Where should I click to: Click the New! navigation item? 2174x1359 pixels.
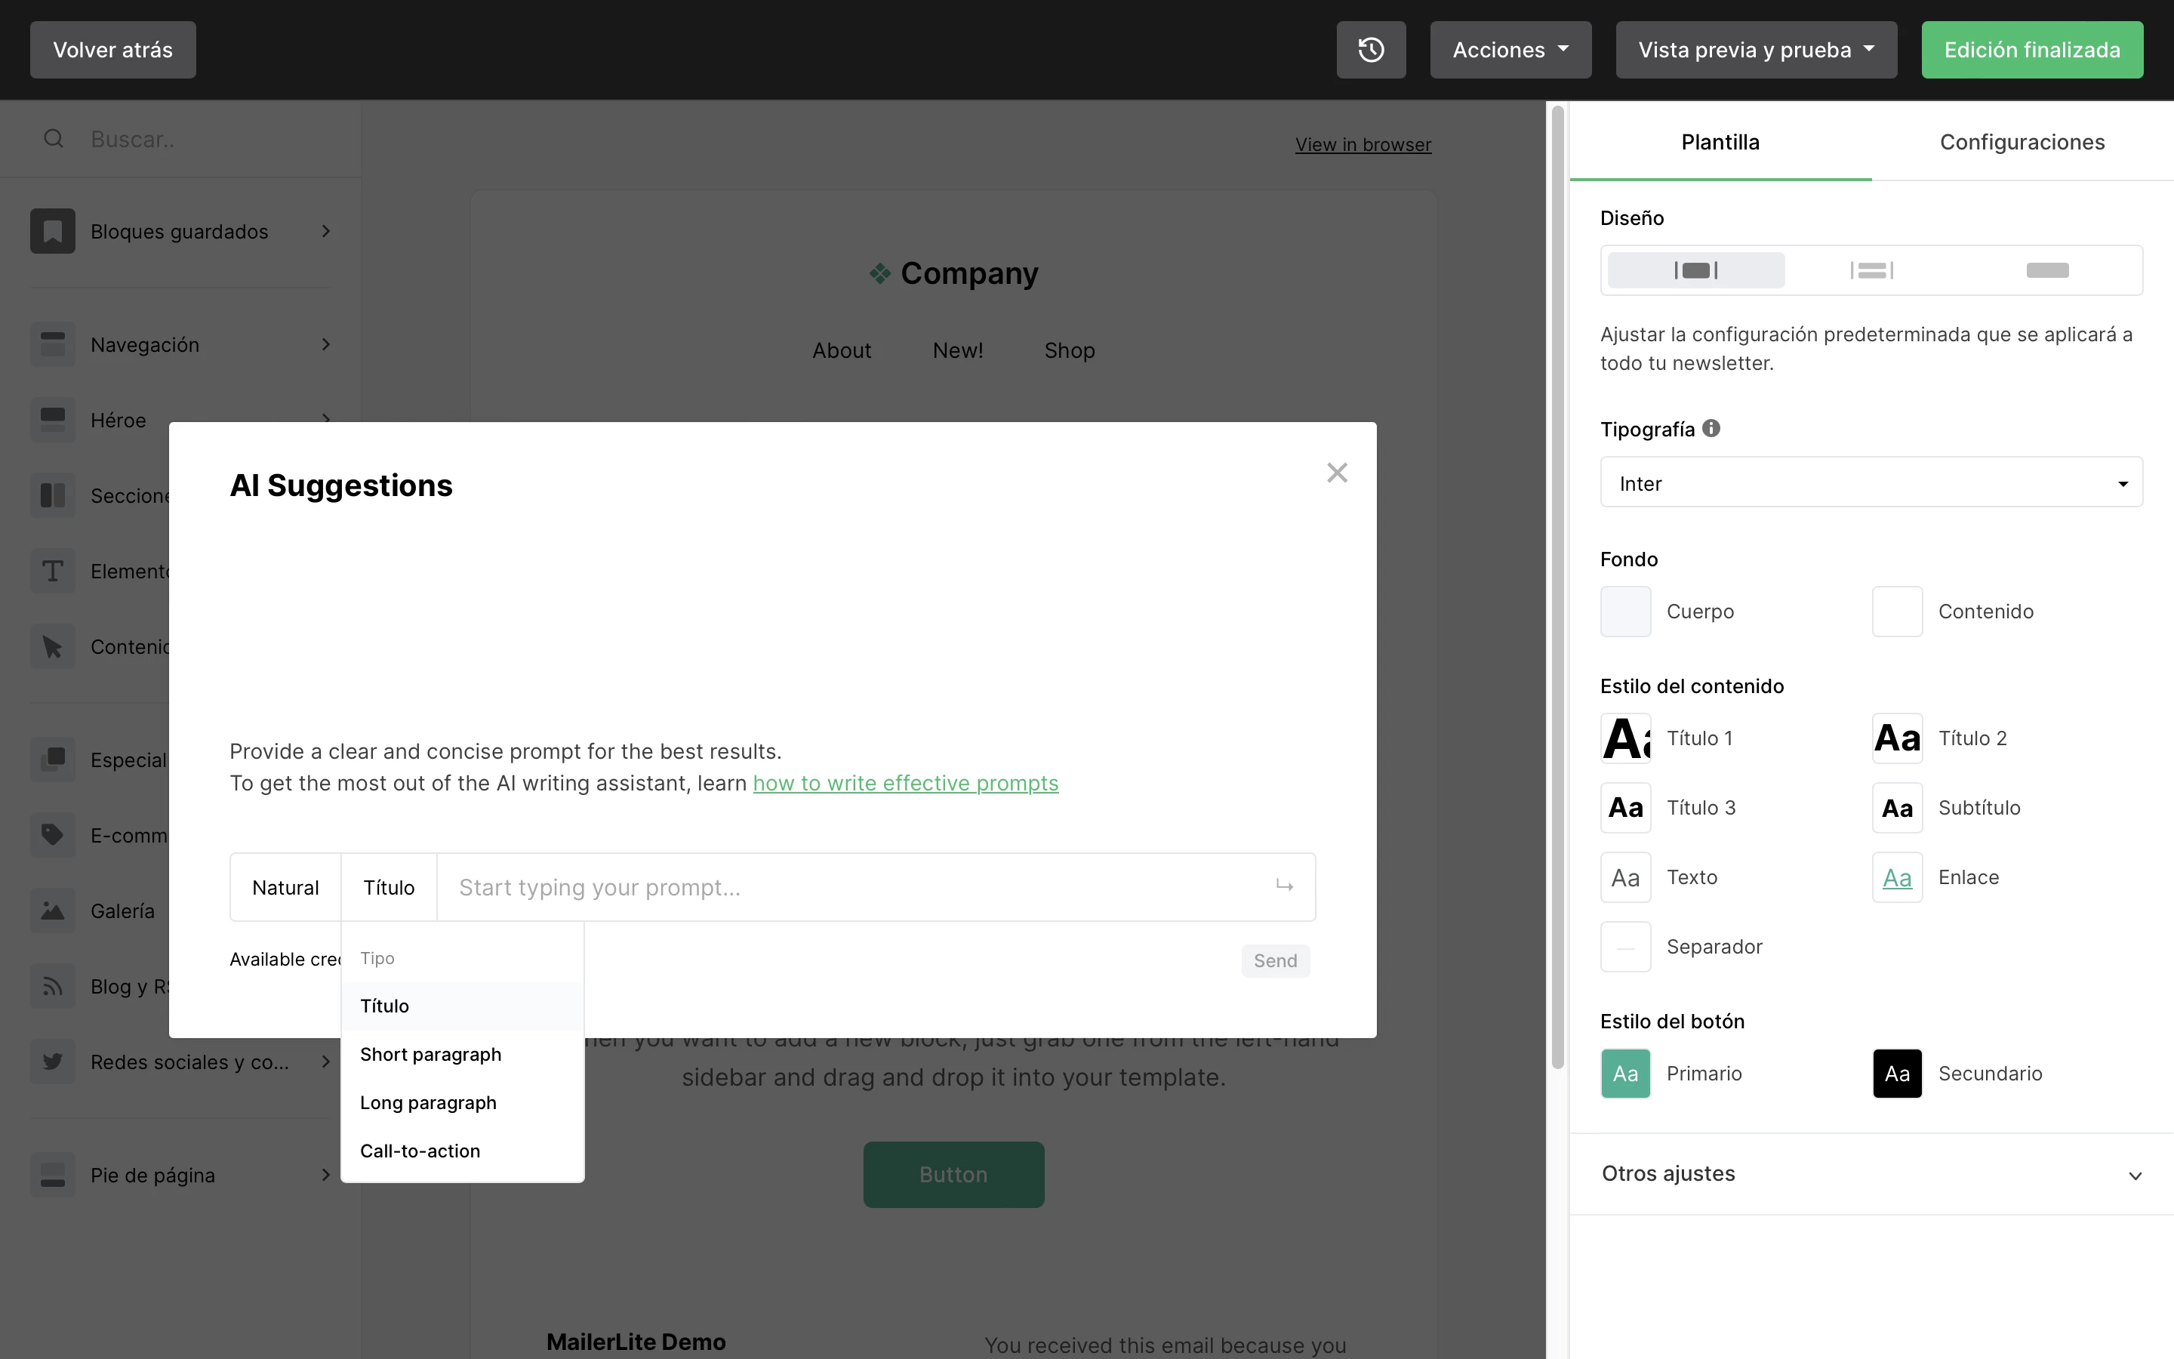[x=958, y=350]
